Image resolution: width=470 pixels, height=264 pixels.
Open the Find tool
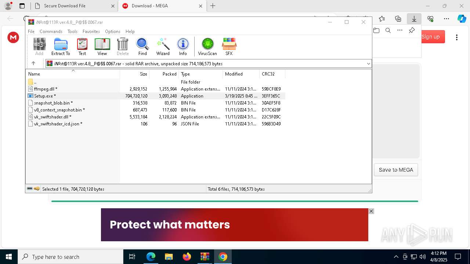point(142,47)
